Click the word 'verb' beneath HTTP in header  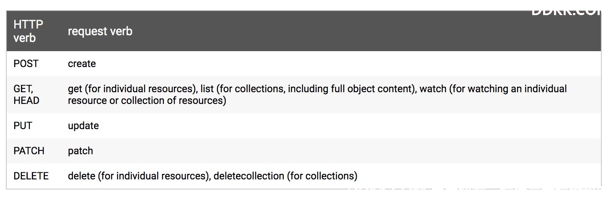(25, 38)
